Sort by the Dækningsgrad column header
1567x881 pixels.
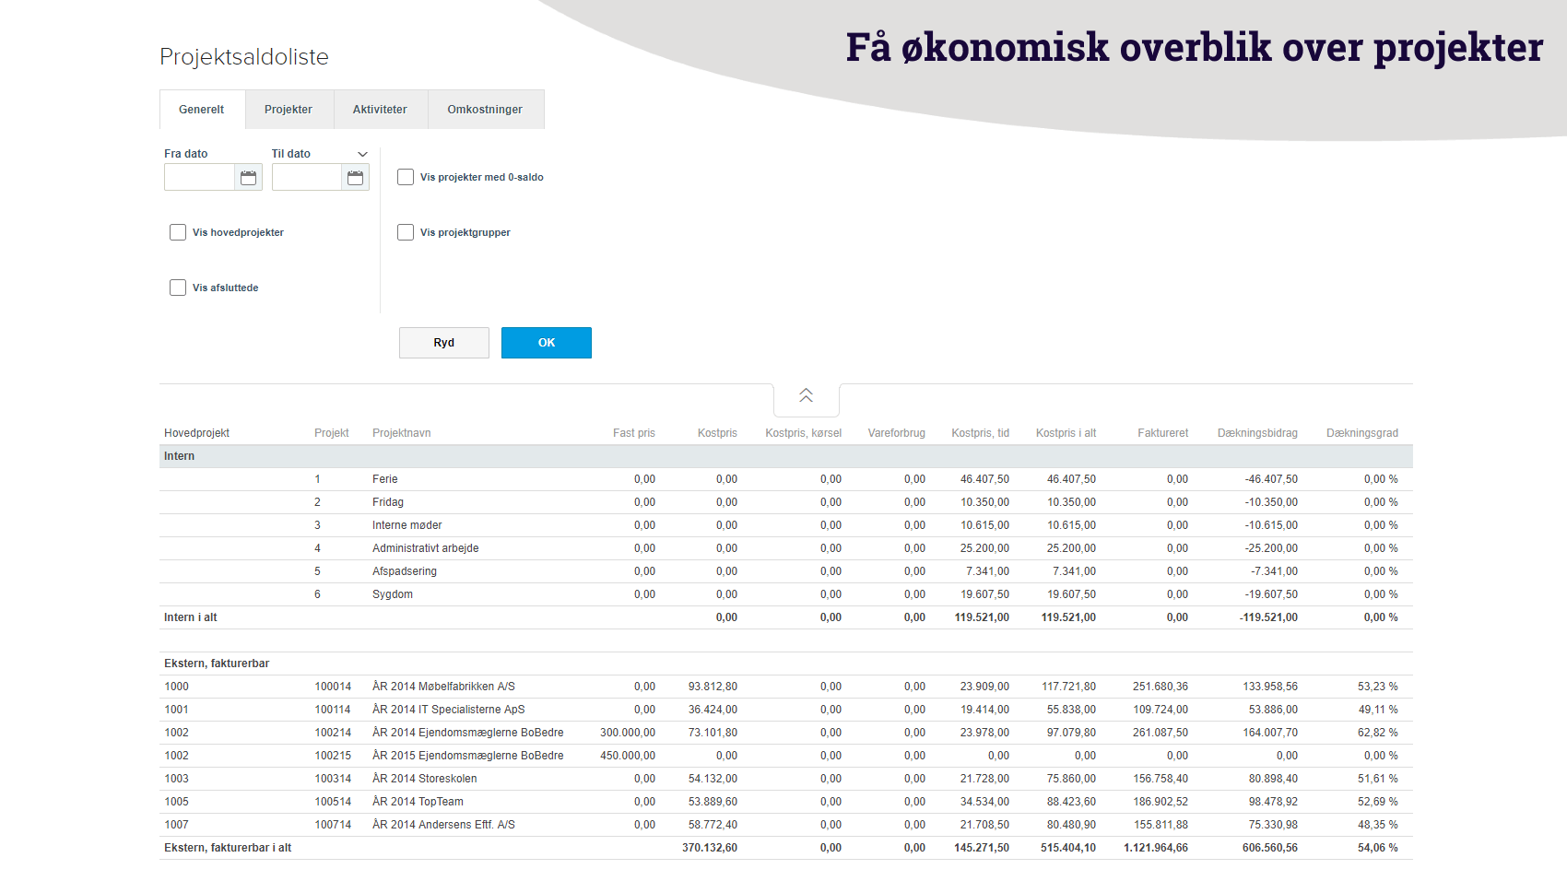click(x=1361, y=433)
